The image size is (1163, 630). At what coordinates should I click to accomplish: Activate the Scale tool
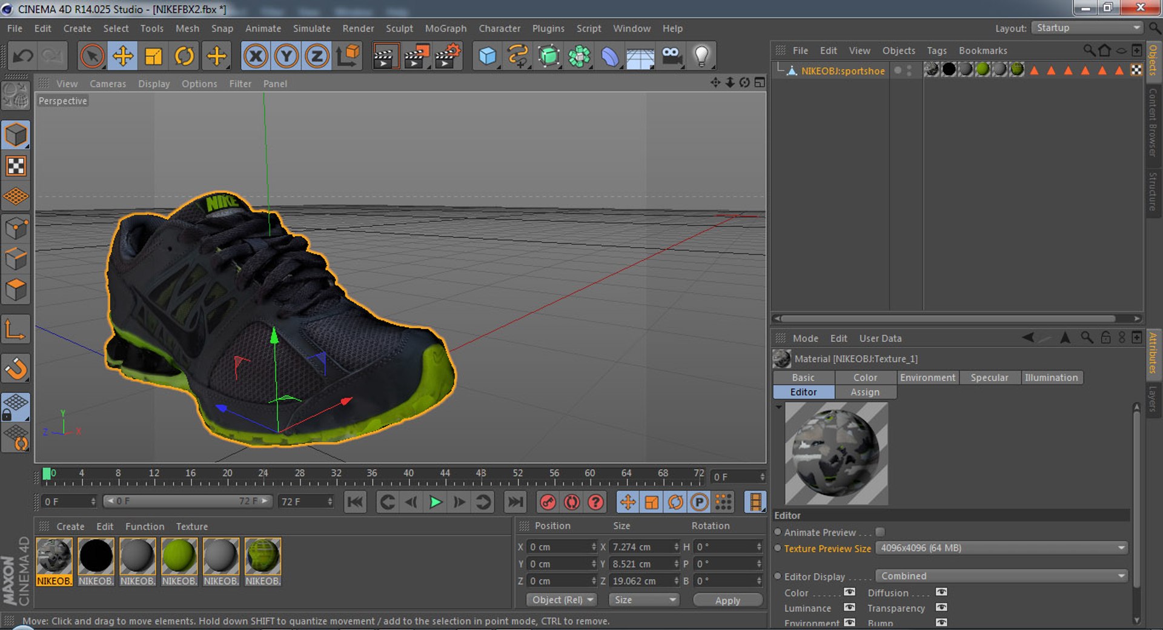(153, 56)
